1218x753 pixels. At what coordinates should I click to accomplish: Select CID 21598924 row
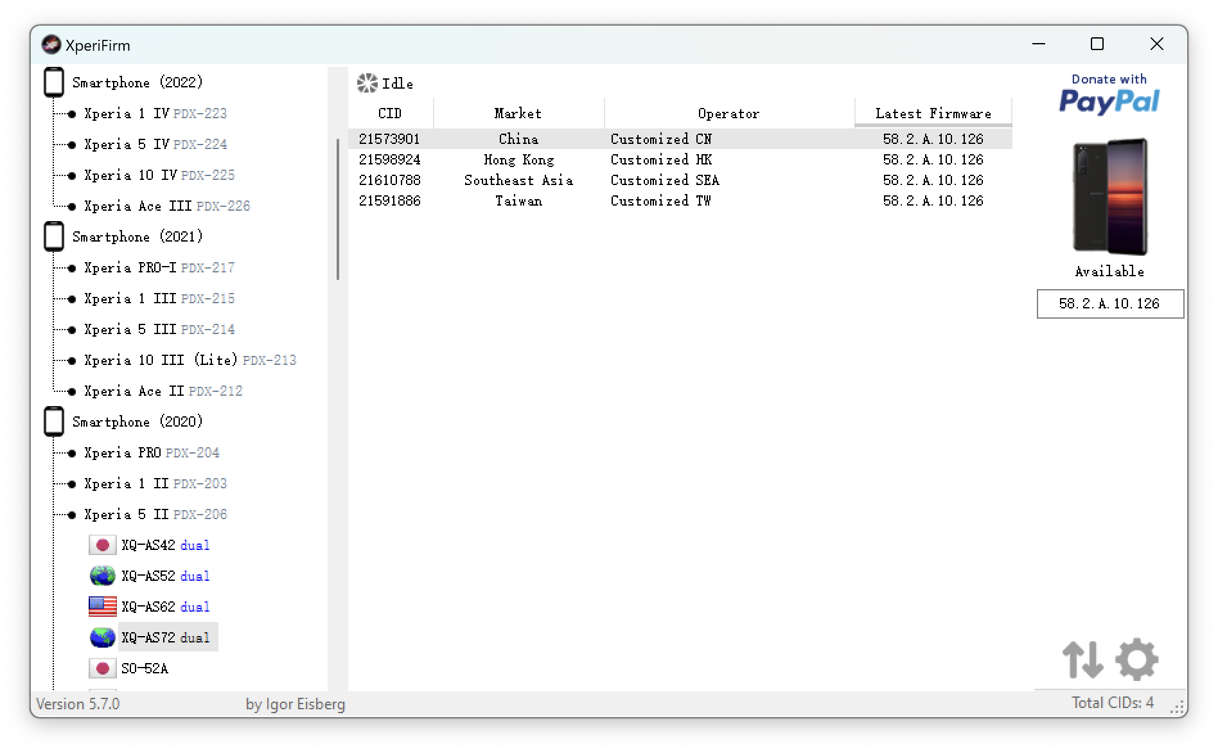pos(680,159)
